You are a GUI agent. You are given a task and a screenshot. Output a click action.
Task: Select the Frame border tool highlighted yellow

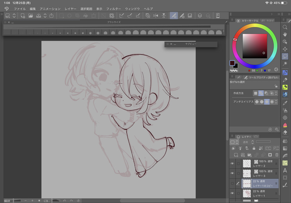coord(285,163)
